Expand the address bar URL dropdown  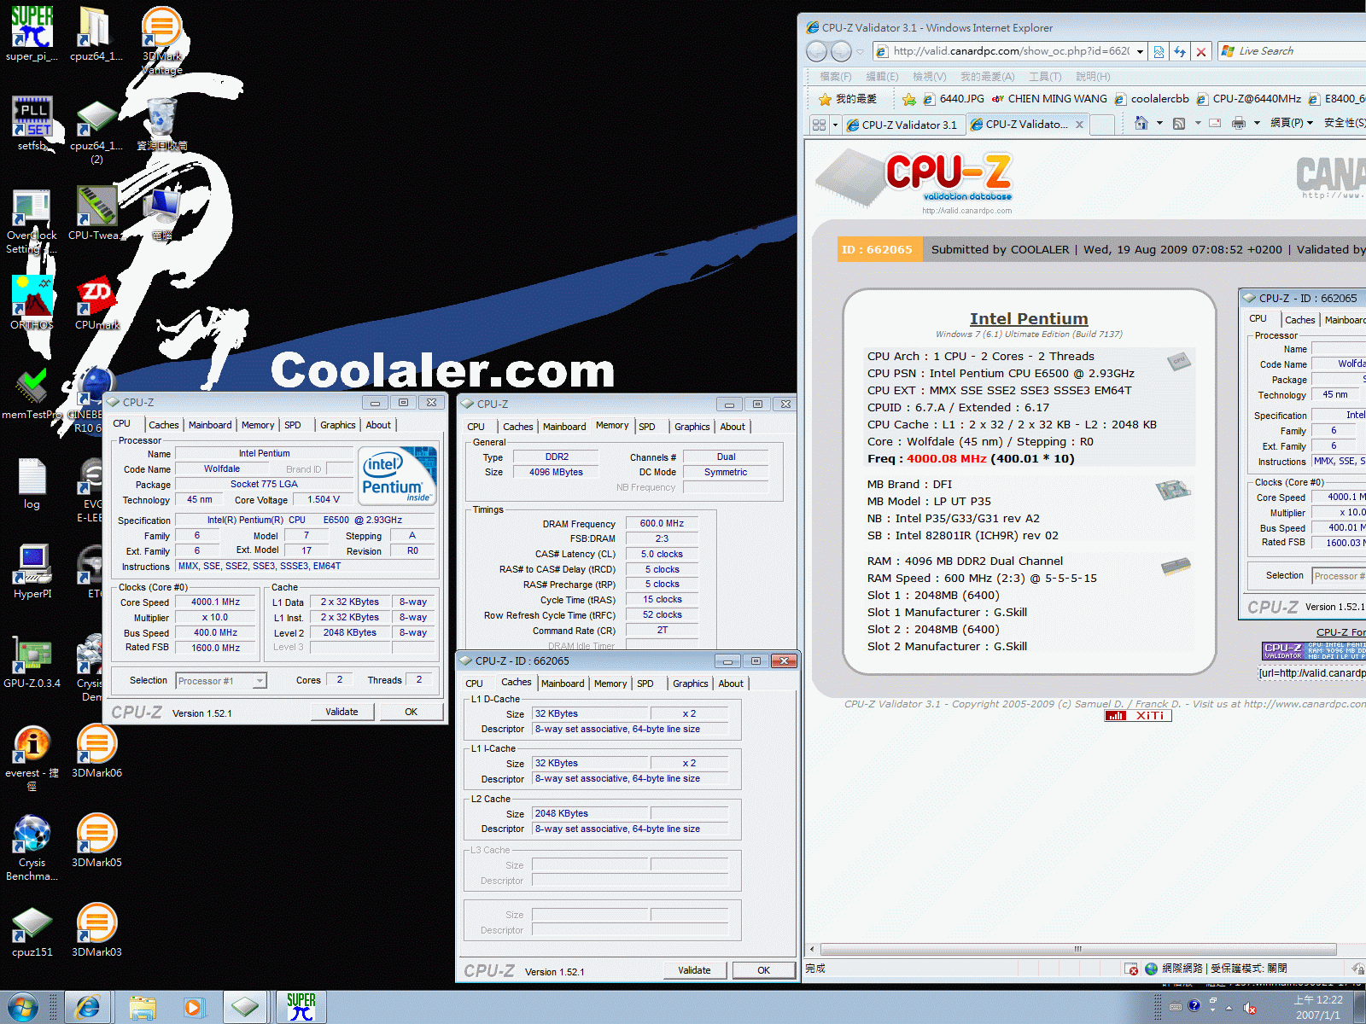[x=1141, y=52]
